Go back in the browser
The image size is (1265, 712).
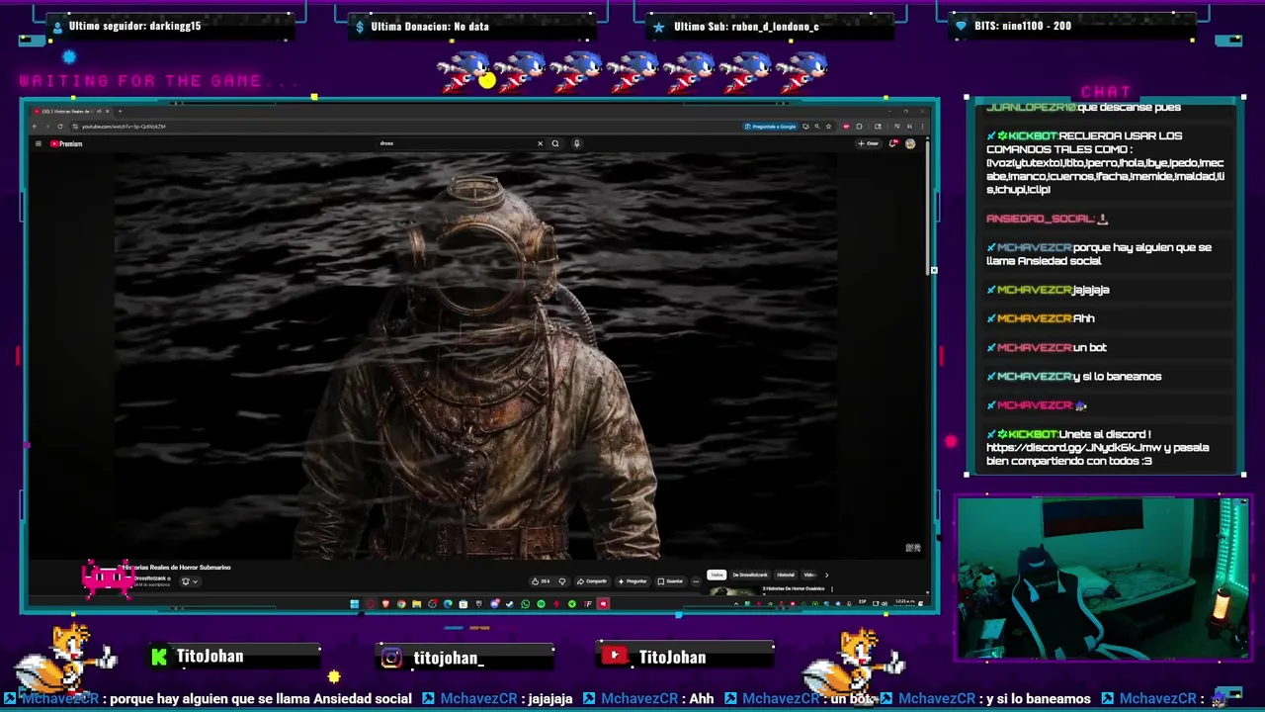point(36,127)
